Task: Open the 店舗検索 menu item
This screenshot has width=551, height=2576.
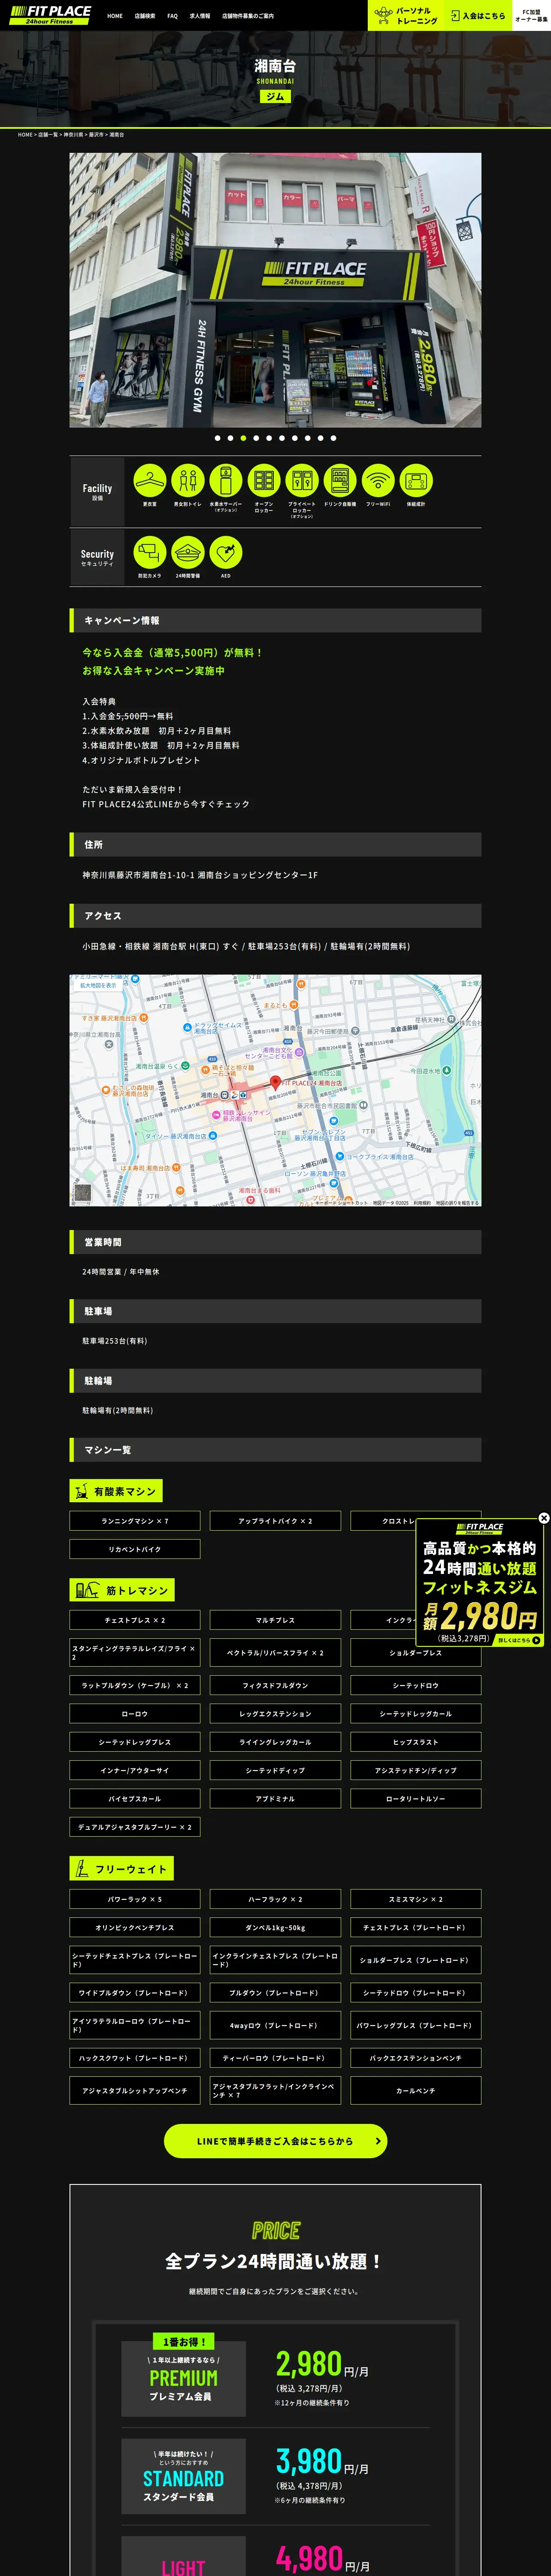Action: pyautogui.click(x=145, y=16)
